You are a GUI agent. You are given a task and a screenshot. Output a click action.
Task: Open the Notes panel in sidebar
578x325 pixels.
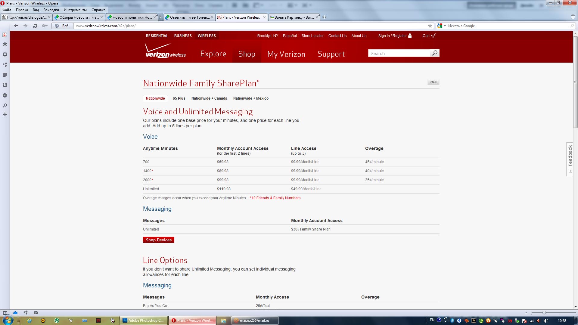click(x=5, y=75)
